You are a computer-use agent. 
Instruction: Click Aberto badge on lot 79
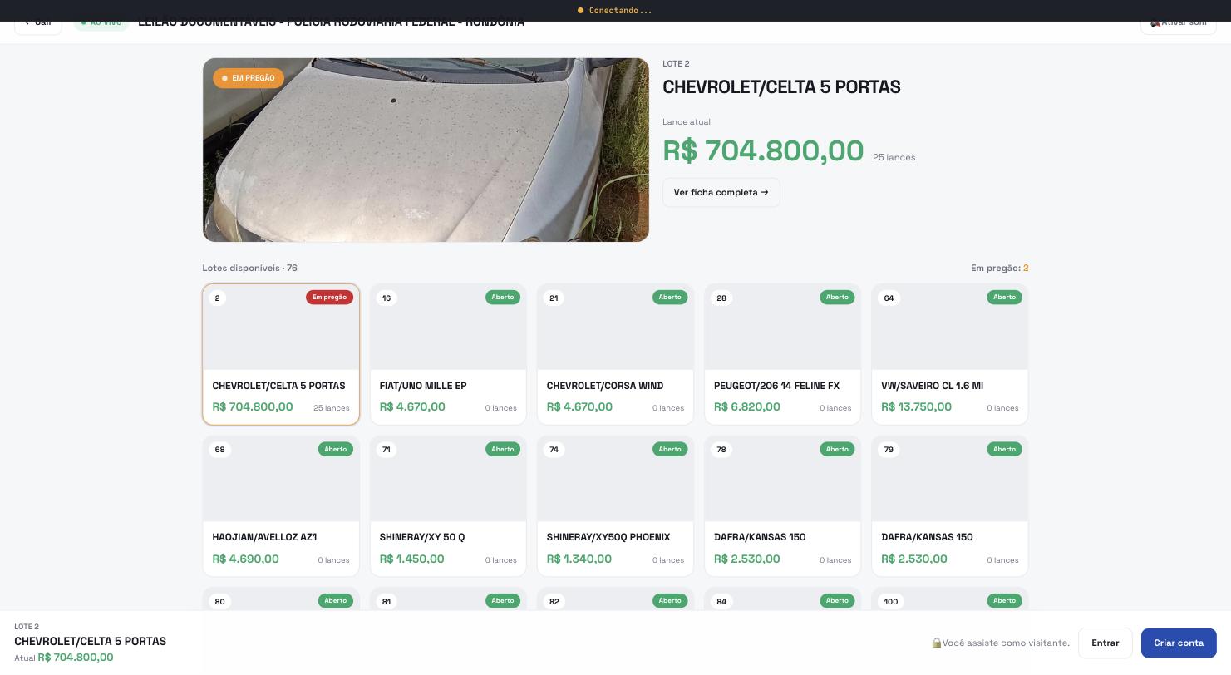coord(1004,449)
